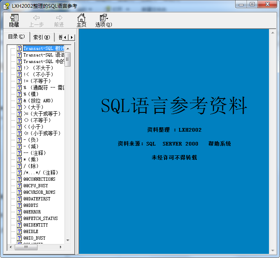Click the content pane scroll-up arrow
This screenshot has height=258, width=280.
click(273, 32)
